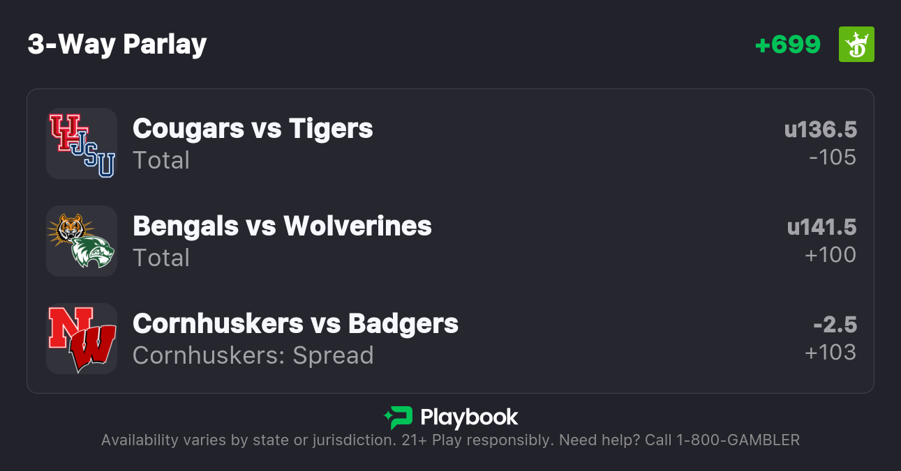
Task: Click the Cornhuskers vs Badgers team logo
Action: [x=82, y=339]
